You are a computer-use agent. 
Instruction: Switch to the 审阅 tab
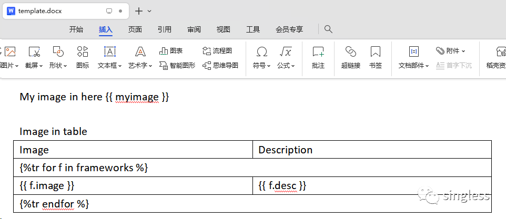[x=194, y=29]
